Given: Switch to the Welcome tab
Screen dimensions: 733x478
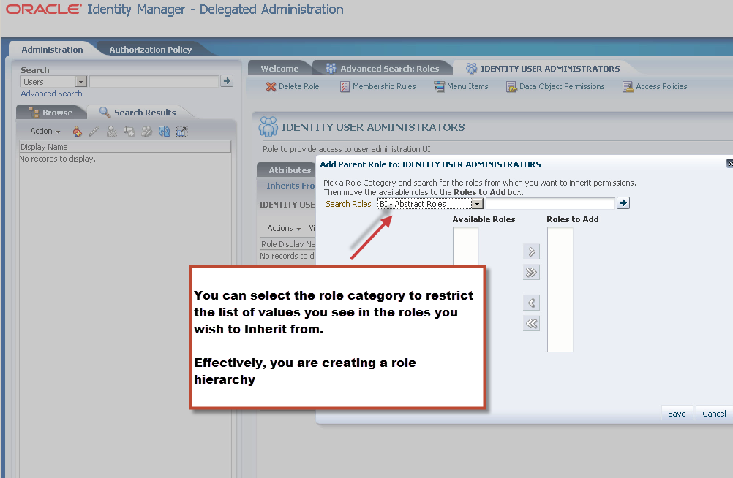Looking at the screenshot, I should pyautogui.click(x=279, y=69).
